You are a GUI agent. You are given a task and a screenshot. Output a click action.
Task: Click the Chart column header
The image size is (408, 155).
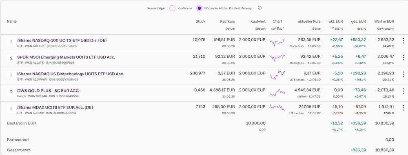point(277,21)
